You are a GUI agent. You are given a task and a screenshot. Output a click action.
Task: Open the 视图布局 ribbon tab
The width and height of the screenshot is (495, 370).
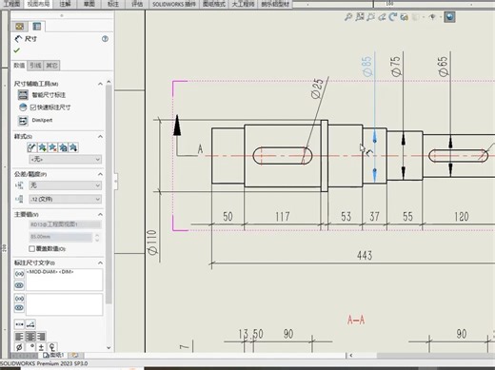click(39, 4)
